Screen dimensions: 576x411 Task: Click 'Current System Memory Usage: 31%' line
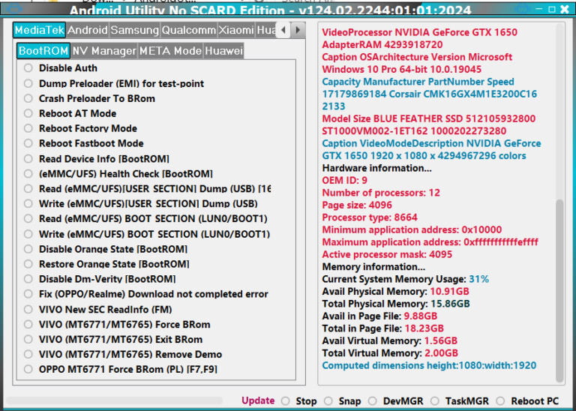405,279
